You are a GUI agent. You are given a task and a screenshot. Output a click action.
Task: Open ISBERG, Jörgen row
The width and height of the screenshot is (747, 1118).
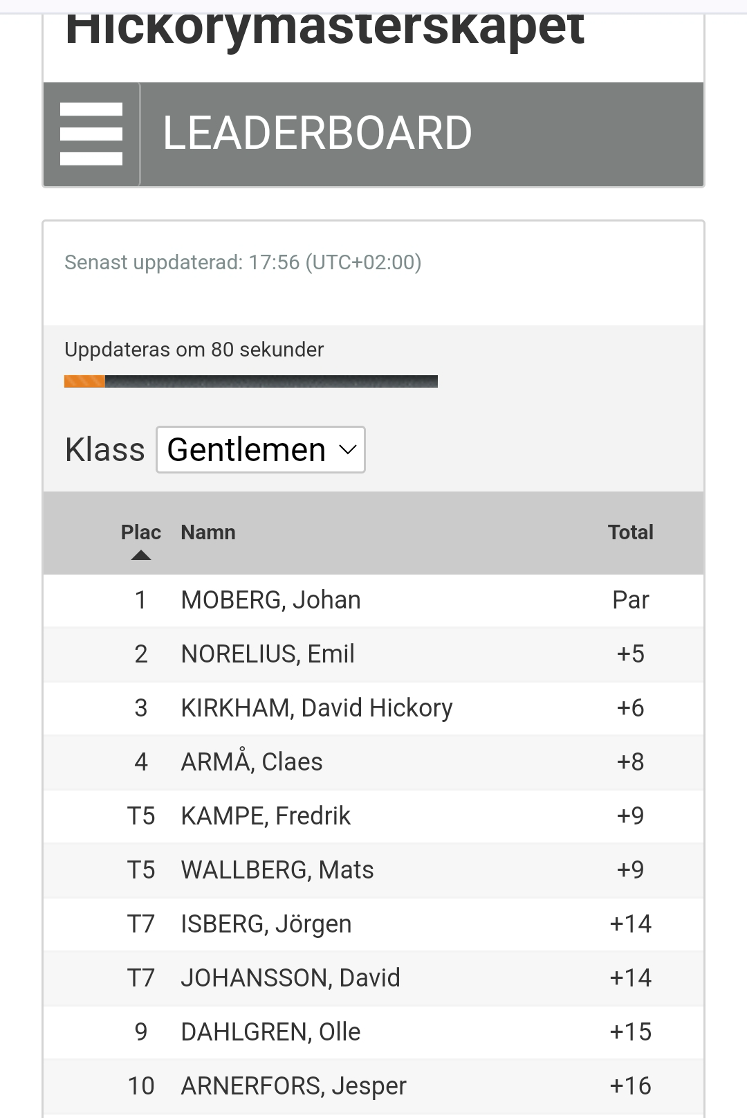point(373,924)
